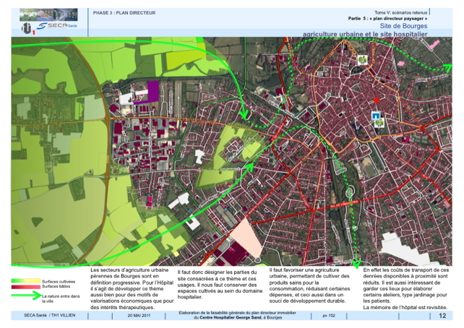Select the green 'Surfaces cultivées' legend swatch
Screen dimensions: 464x328
26,281
